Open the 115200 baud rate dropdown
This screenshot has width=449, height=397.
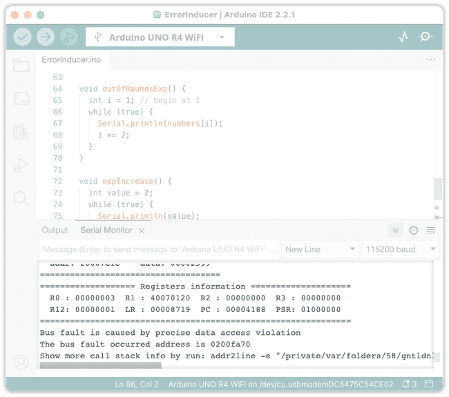401,249
